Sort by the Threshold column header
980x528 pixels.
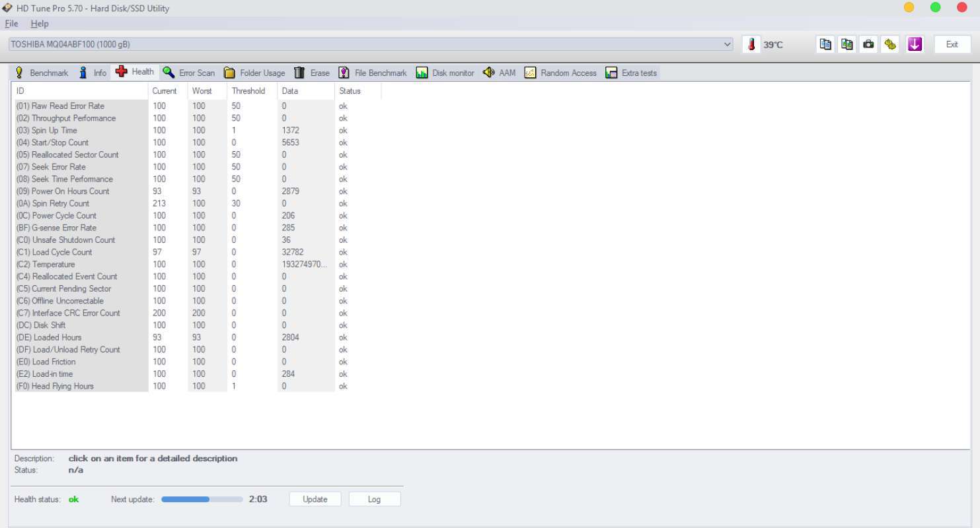[248, 91]
